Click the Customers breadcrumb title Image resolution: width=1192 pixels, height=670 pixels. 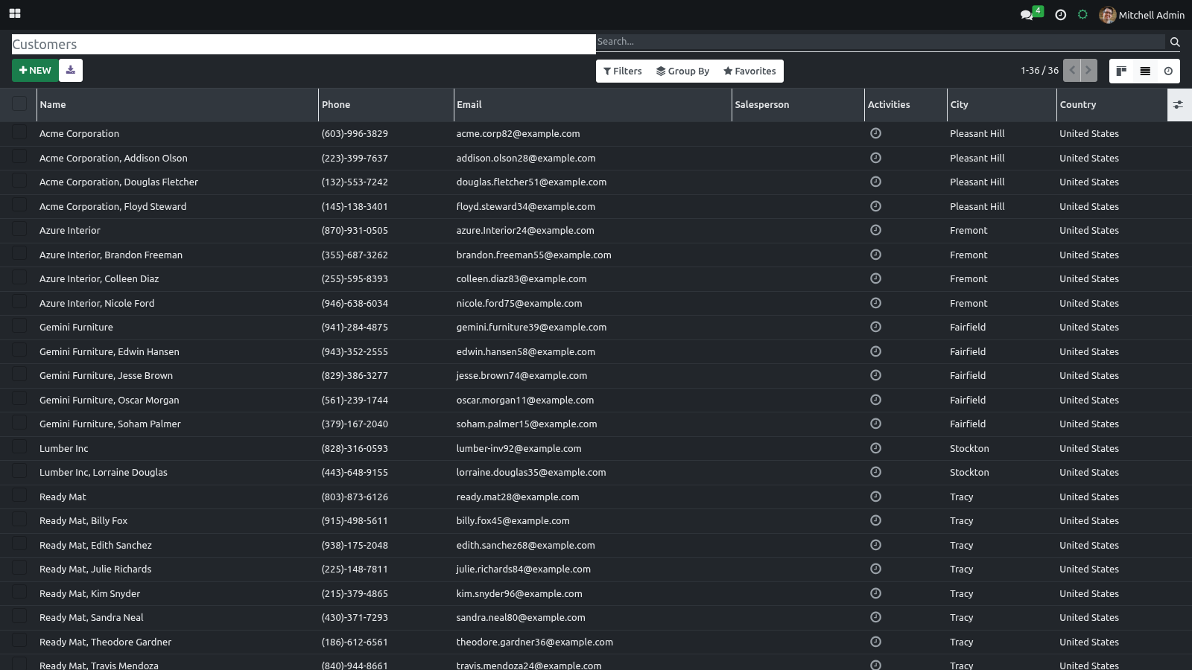coord(45,45)
